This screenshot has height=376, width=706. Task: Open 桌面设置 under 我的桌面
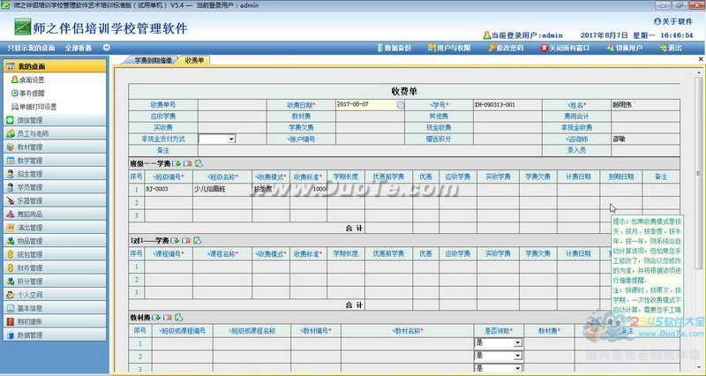coord(28,79)
